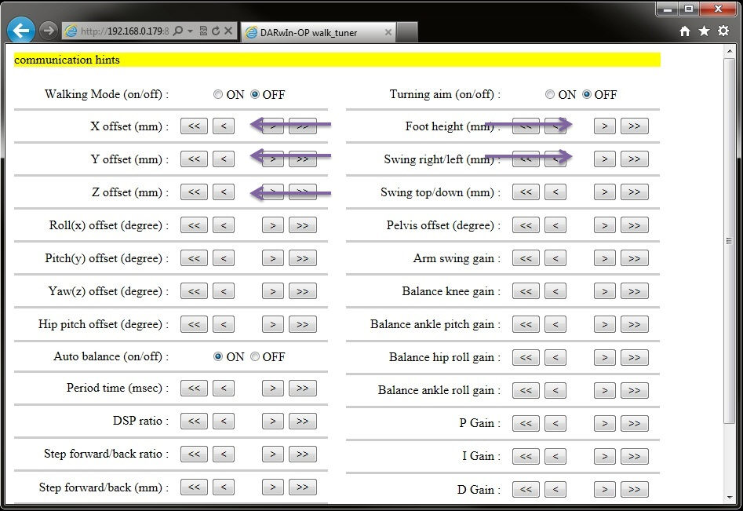
Task: Increase Swing top/down by small step (>)
Action: coord(605,192)
